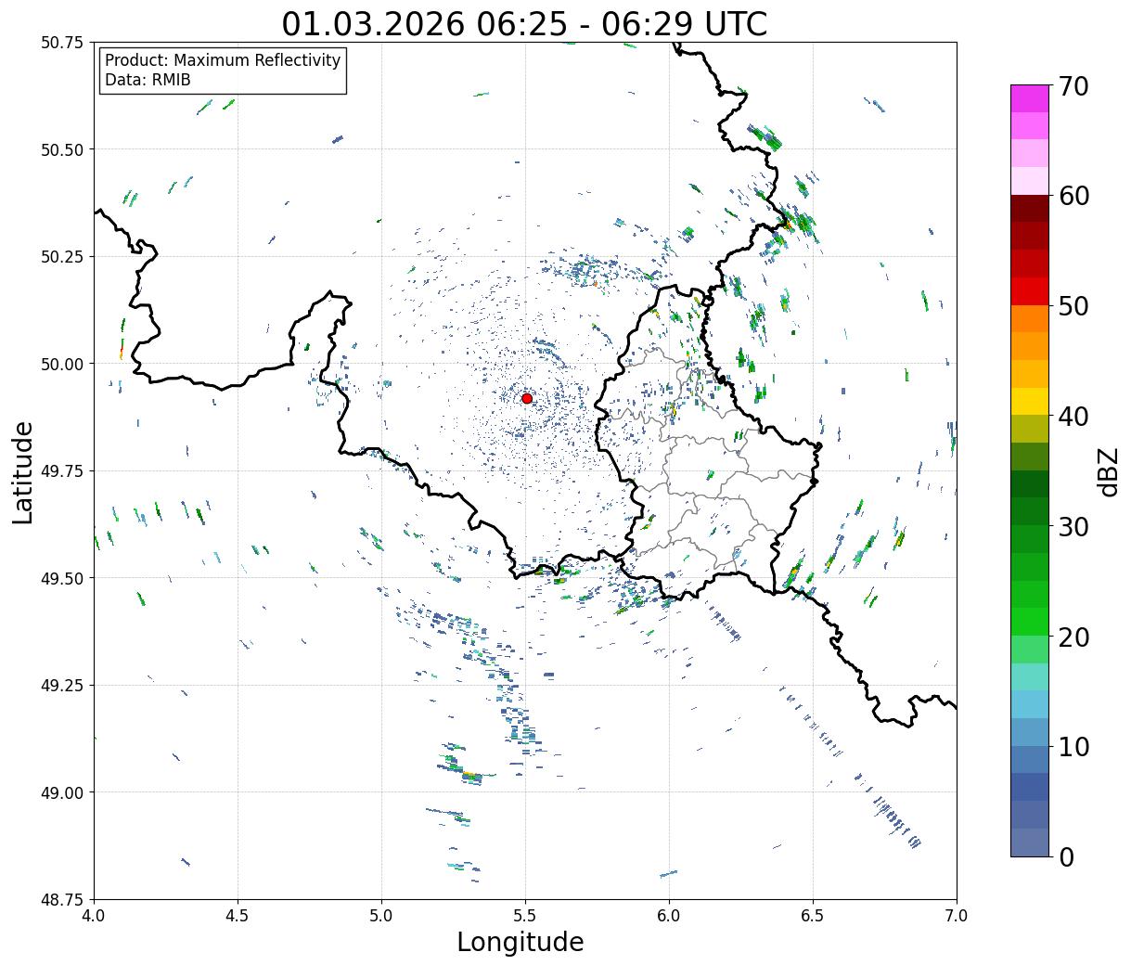Click the latitude tick label 48.75
This screenshot has width=1131, height=965.
(x=62, y=899)
